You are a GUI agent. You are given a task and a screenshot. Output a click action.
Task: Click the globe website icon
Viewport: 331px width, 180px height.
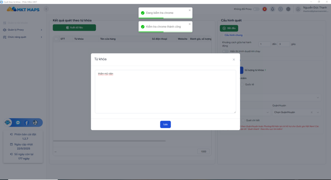coord(35,122)
